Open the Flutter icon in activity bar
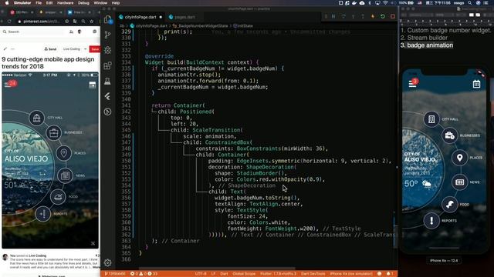This screenshot has width=494, height=277. point(108,96)
